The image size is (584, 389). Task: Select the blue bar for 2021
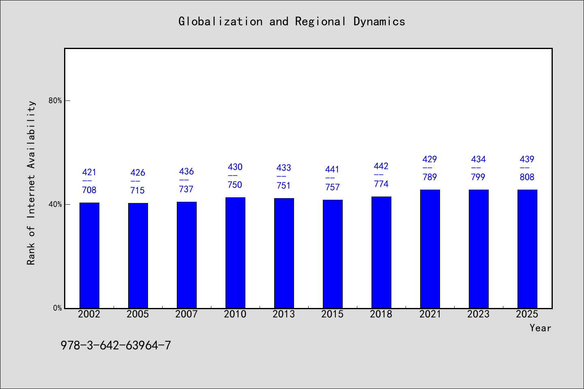pos(430,249)
